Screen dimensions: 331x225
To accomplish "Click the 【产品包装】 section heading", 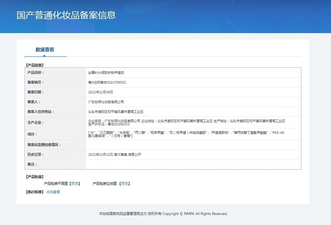I will 35,177.
